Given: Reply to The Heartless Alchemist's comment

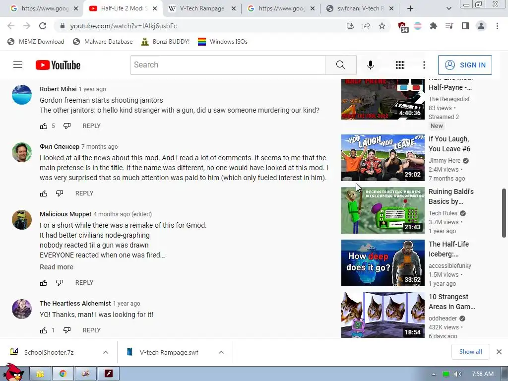Looking at the screenshot, I should click(x=91, y=330).
